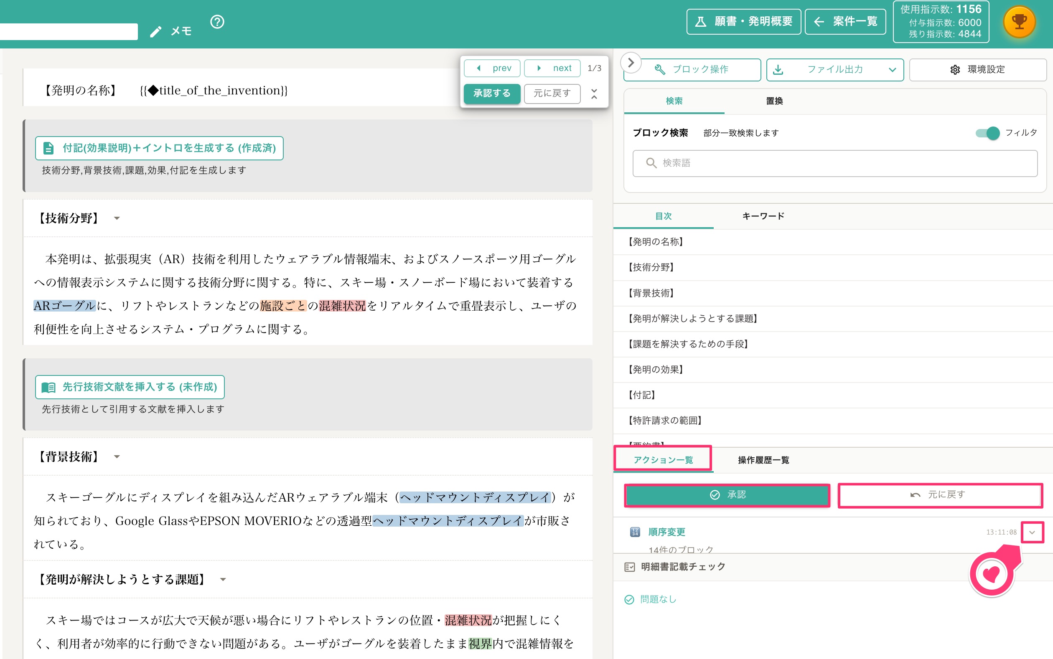Screen dimensions: 1053x659
Task: Select the キーワード tab
Action: pyautogui.click(x=763, y=216)
